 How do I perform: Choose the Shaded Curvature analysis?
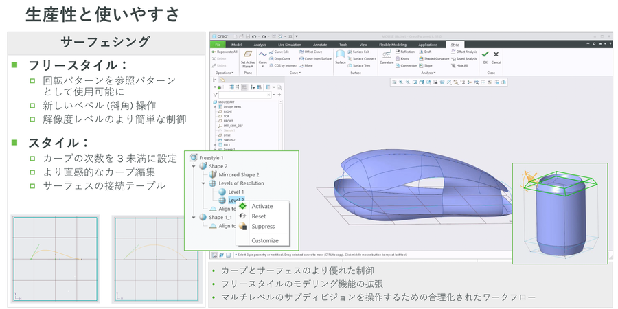[434, 58]
